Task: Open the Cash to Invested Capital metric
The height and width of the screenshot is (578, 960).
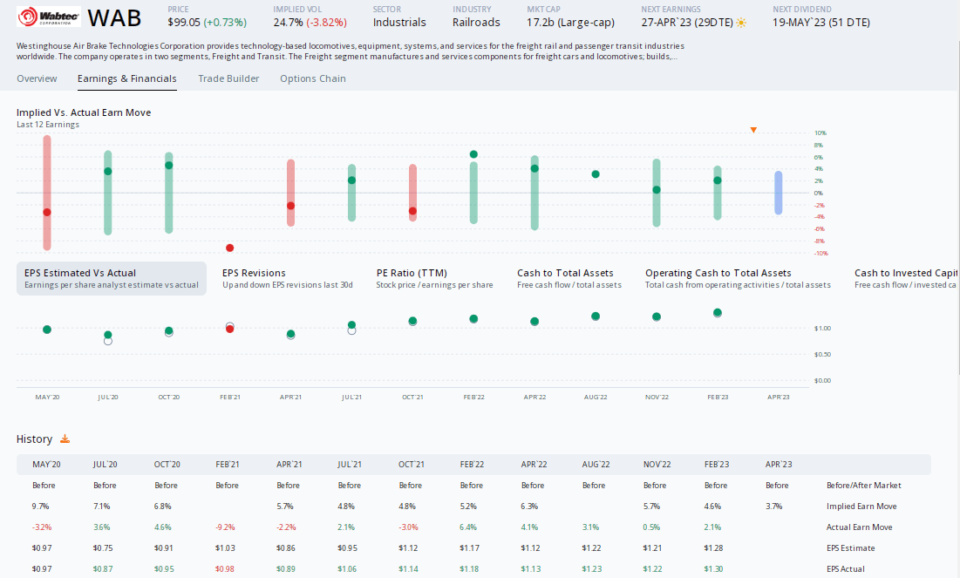Action: tap(905, 280)
